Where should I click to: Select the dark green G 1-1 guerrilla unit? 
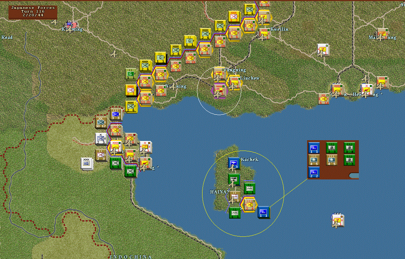click(x=131, y=74)
